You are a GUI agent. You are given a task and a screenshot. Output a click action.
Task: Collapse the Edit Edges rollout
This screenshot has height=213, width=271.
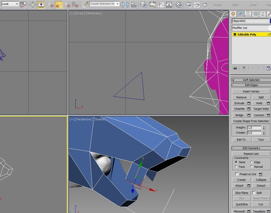pyautogui.click(x=251, y=85)
